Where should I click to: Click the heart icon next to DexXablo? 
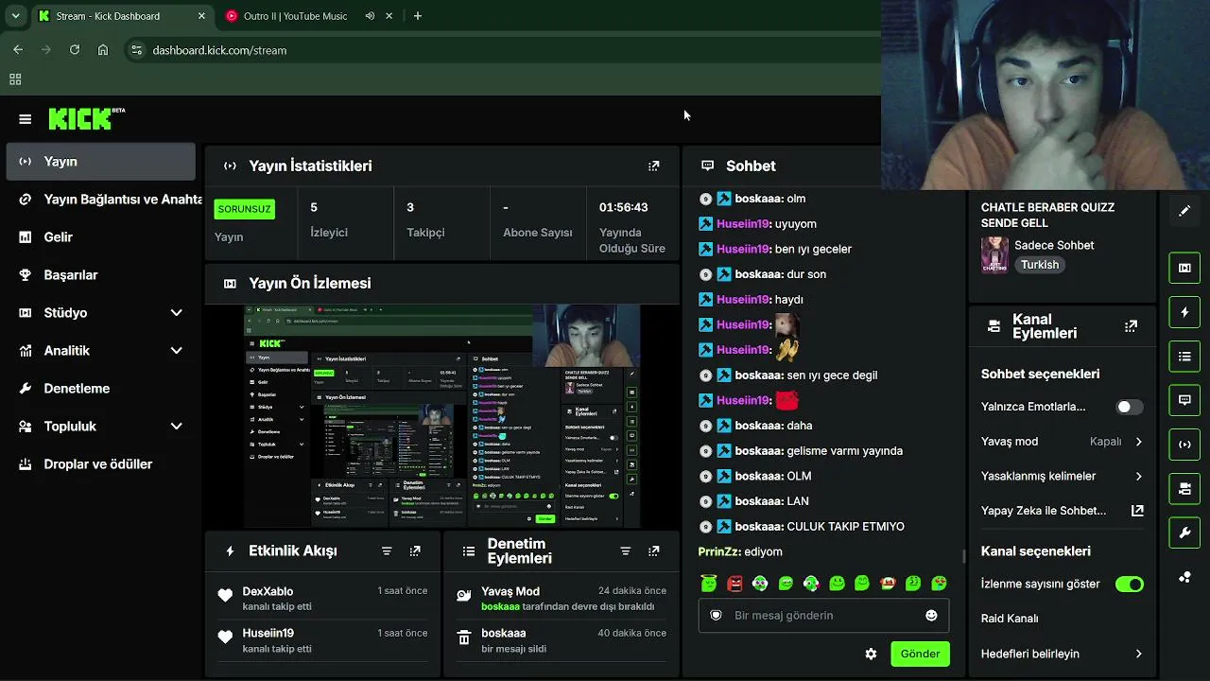click(x=225, y=596)
